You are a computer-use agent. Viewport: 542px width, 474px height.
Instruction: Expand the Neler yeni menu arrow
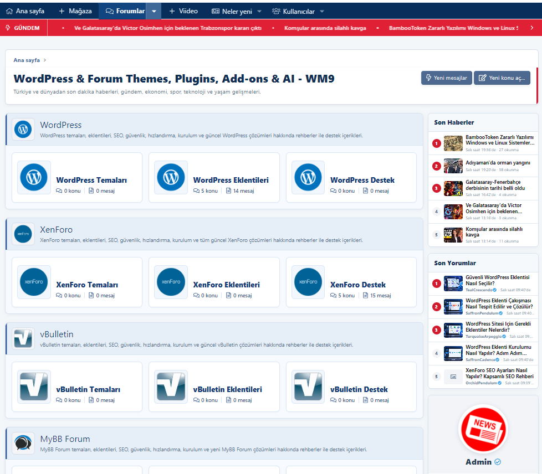tap(259, 12)
